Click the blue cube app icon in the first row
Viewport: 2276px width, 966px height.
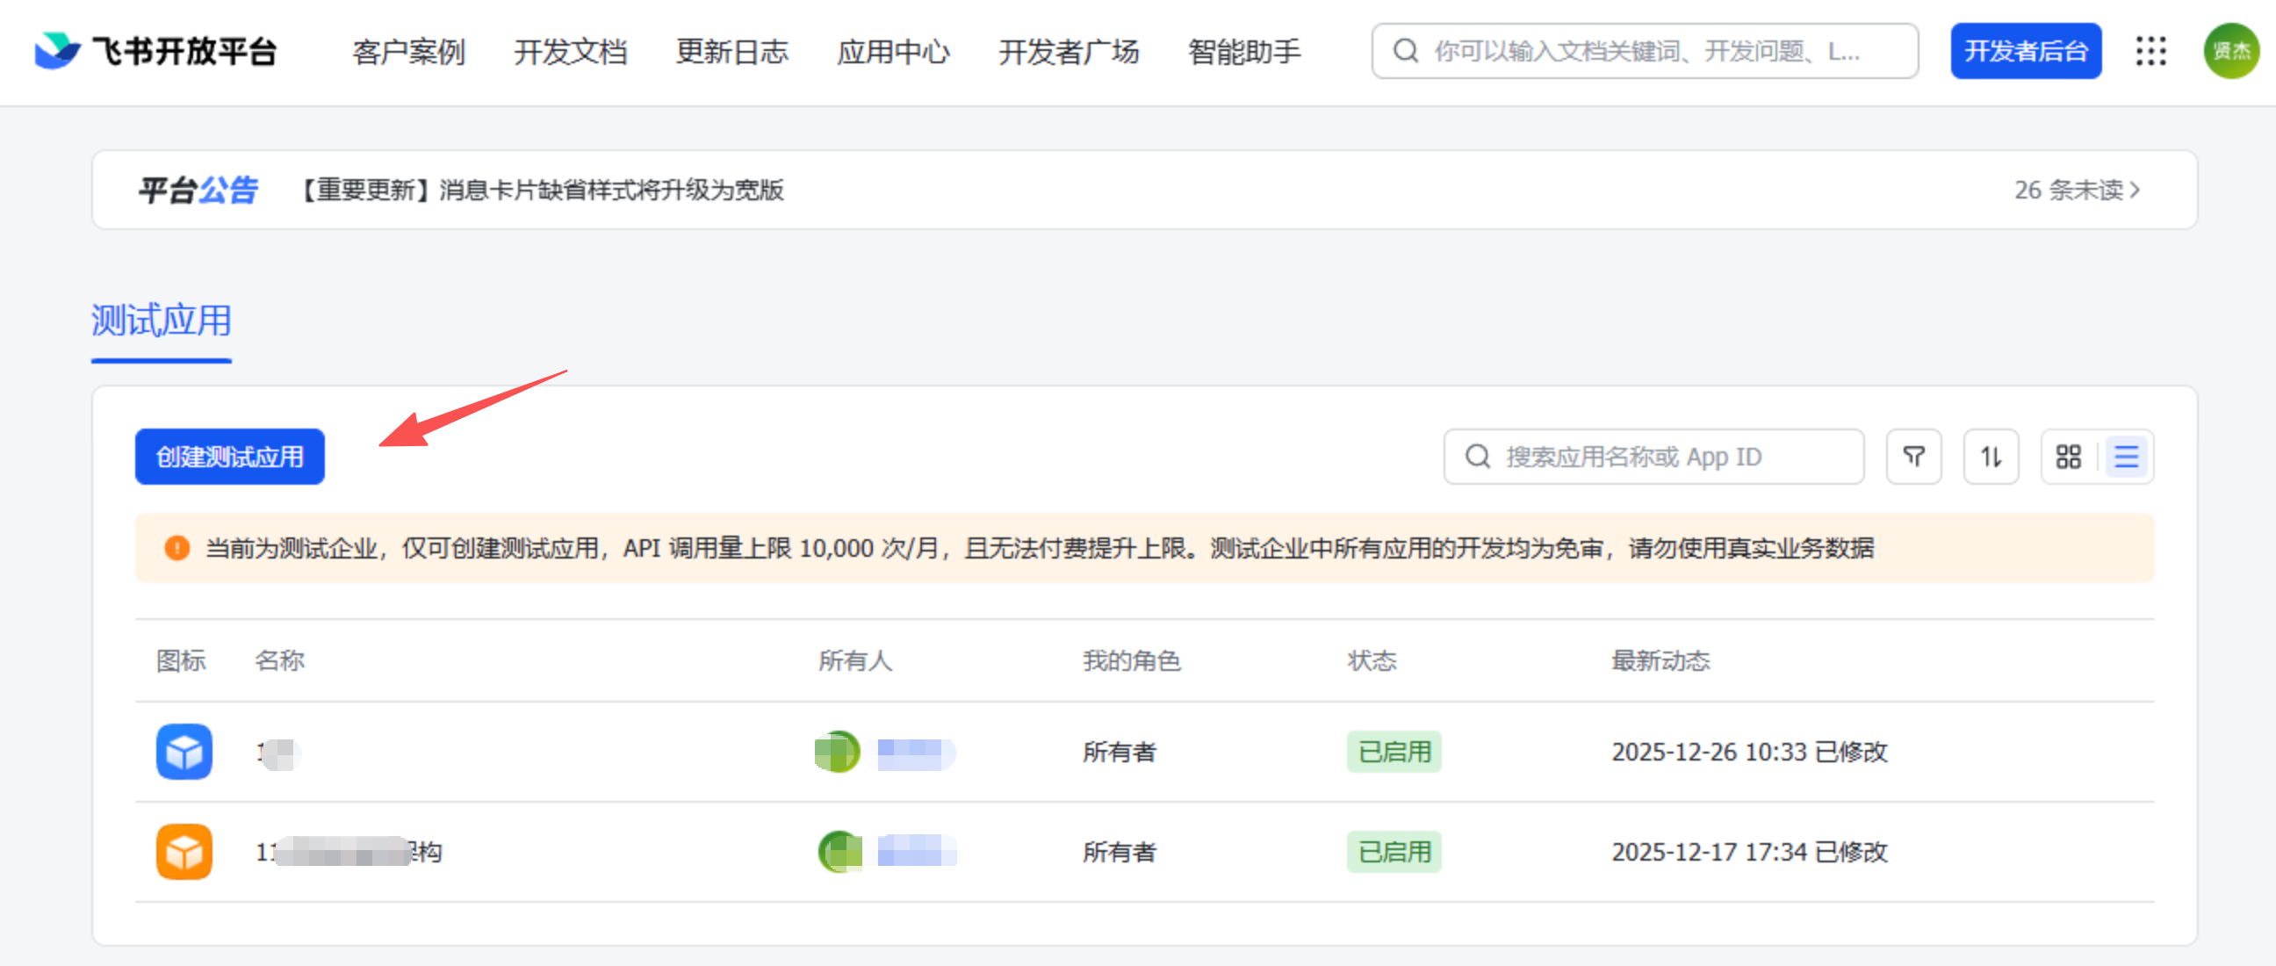point(184,752)
